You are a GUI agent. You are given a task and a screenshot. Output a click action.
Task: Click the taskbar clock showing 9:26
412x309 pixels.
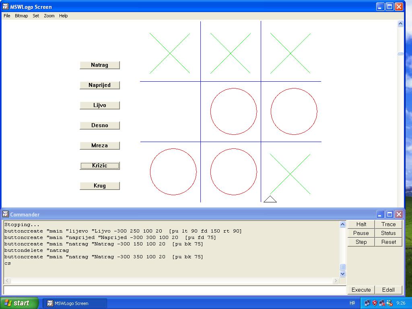[x=401, y=303]
